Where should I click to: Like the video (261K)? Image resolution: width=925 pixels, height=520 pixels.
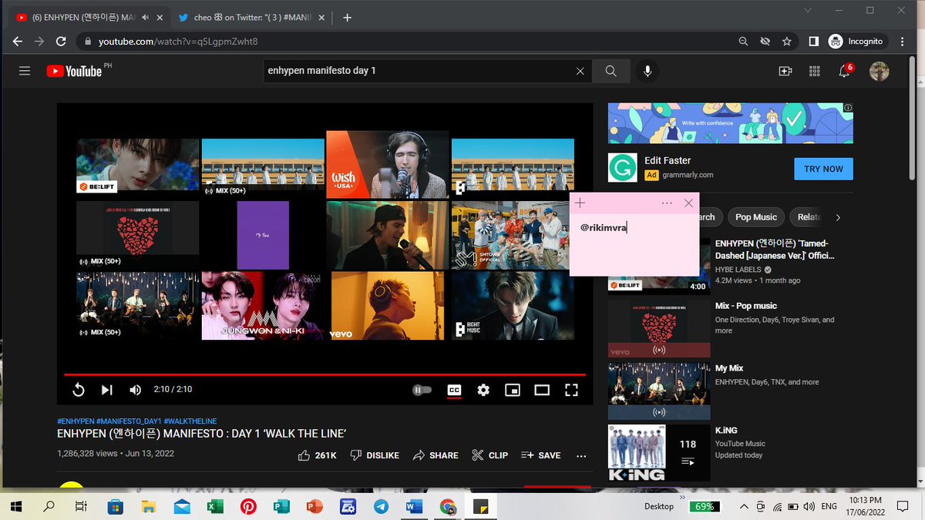pos(317,455)
